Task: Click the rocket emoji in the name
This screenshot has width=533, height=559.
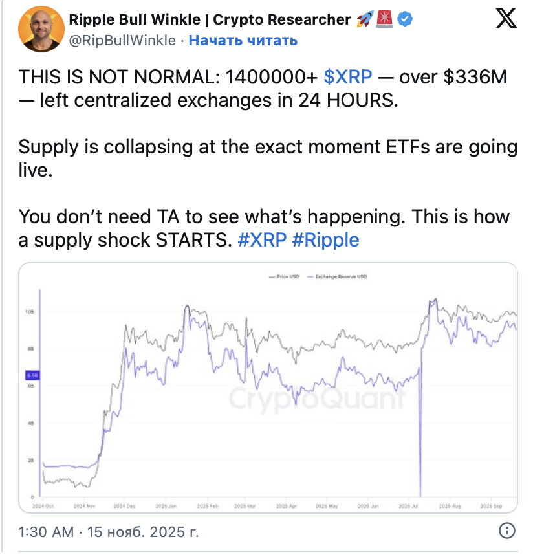Action: tap(364, 20)
